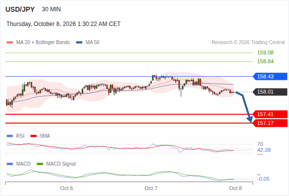Click the Oct 7 date axis label
Image resolution: width=289 pixels, height=196 pixels.
(x=151, y=188)
